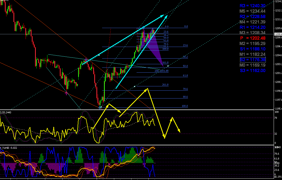Click the 32 level on oscillator scale
This screenshot has height=180, width=282.
point(276,134)
